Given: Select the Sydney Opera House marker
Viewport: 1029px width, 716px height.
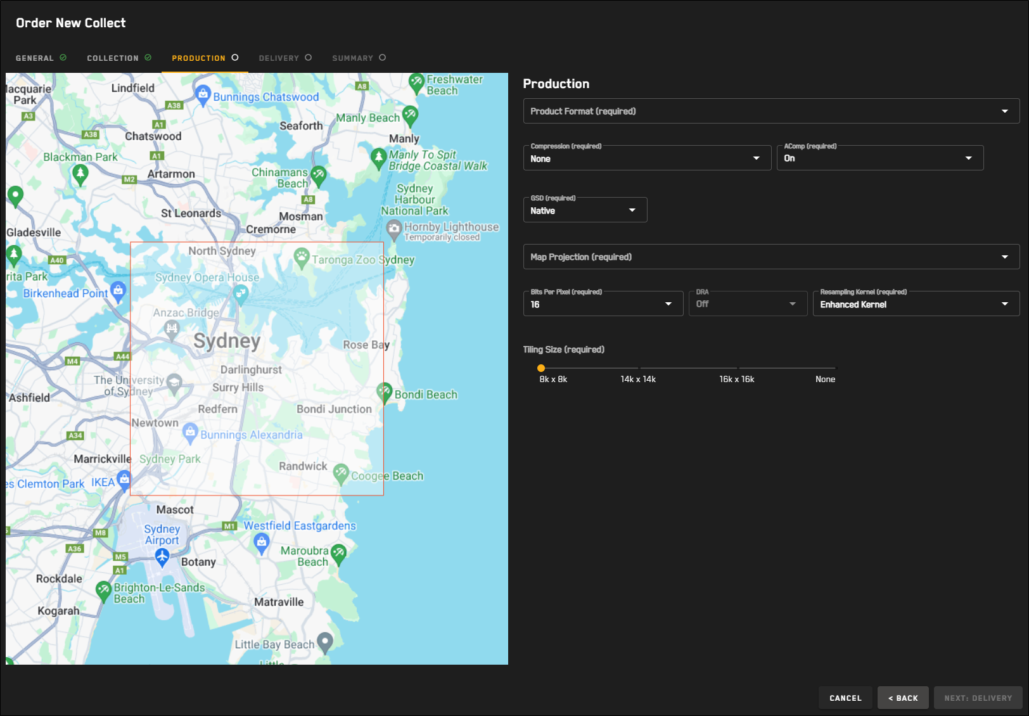Looking at the screenshot, I should tap(240, 293).
